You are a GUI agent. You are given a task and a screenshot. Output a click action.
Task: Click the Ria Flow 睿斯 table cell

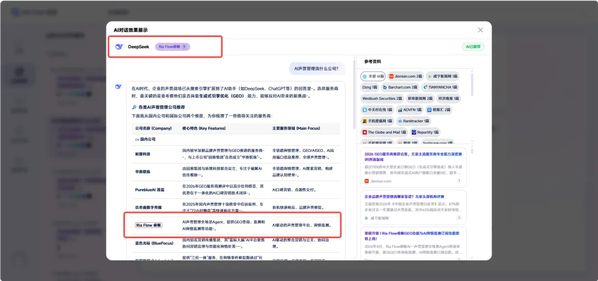(x=148, y=226)
